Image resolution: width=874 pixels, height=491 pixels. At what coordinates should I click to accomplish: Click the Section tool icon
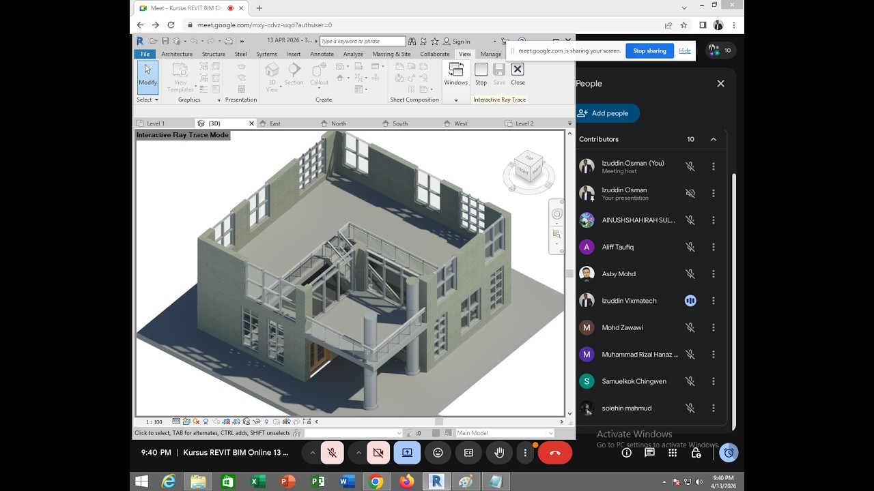click(x=294, y=70)
